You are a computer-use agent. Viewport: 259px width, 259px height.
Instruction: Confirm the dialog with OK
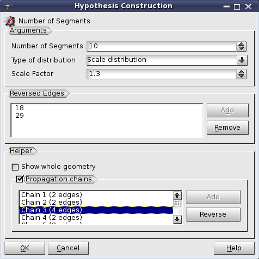pos(24,248)
